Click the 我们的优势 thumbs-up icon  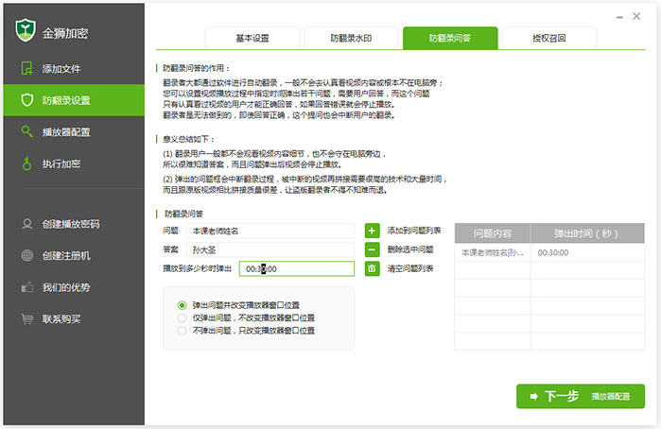point(27,287)
